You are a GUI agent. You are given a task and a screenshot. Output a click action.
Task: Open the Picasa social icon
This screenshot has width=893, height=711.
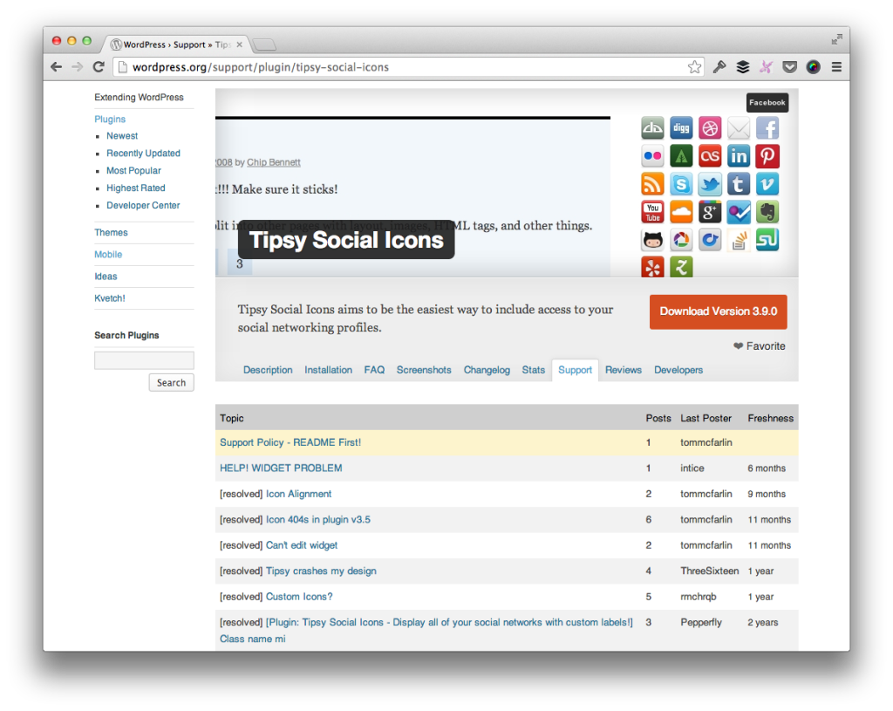pyautogui.click(x=681, y=240)
